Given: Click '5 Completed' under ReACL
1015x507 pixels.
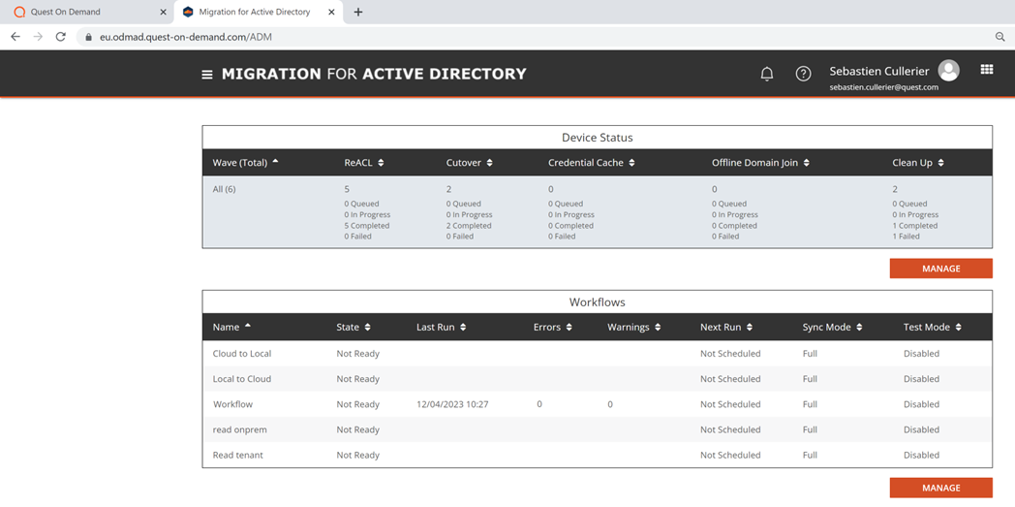Looking at the screenshot, I should [366, 225].
